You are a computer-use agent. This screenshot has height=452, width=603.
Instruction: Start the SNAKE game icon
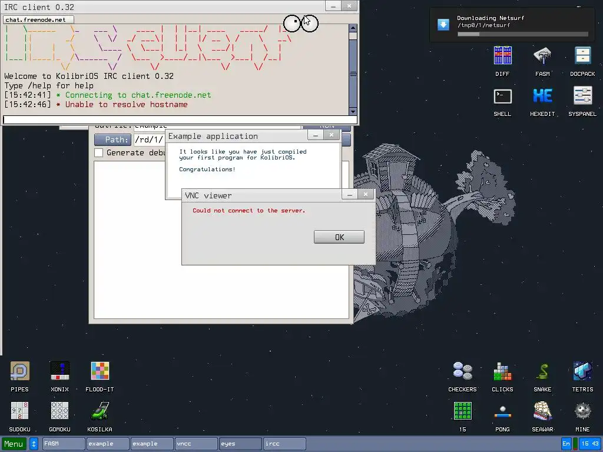tap(542, 371)
